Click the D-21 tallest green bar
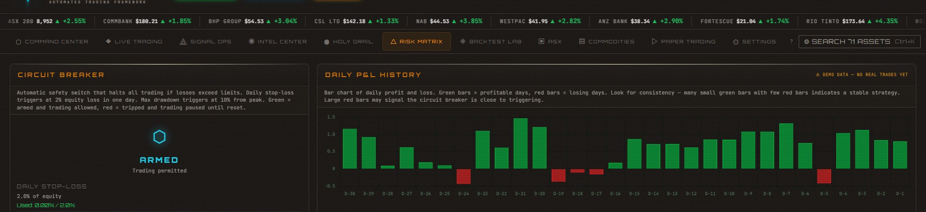 (x=520, y=144)
